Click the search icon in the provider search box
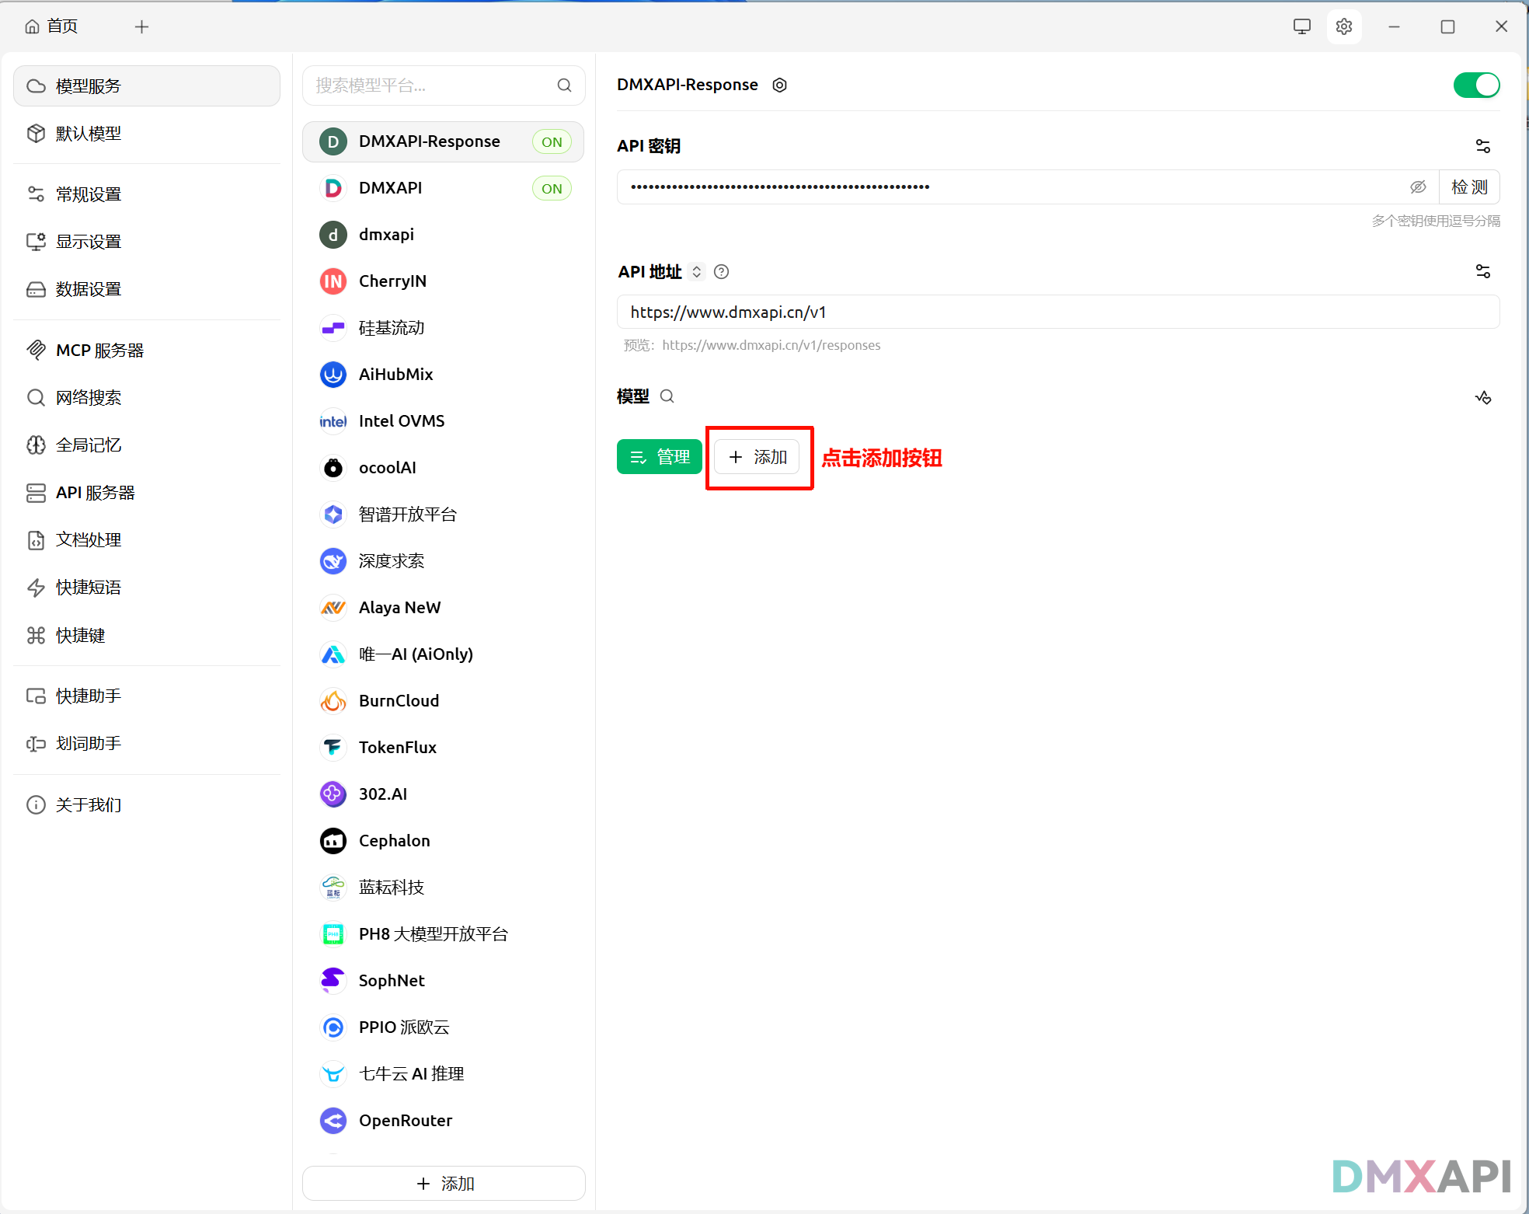Image resolution: width=1529 pixels, height=1214 pixels. (x=564, y=85)
